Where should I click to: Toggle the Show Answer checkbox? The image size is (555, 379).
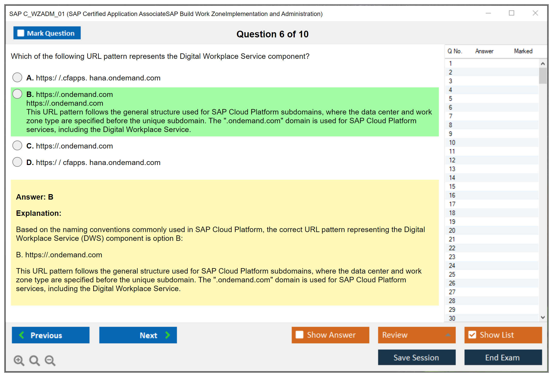(x=299, y=335)
